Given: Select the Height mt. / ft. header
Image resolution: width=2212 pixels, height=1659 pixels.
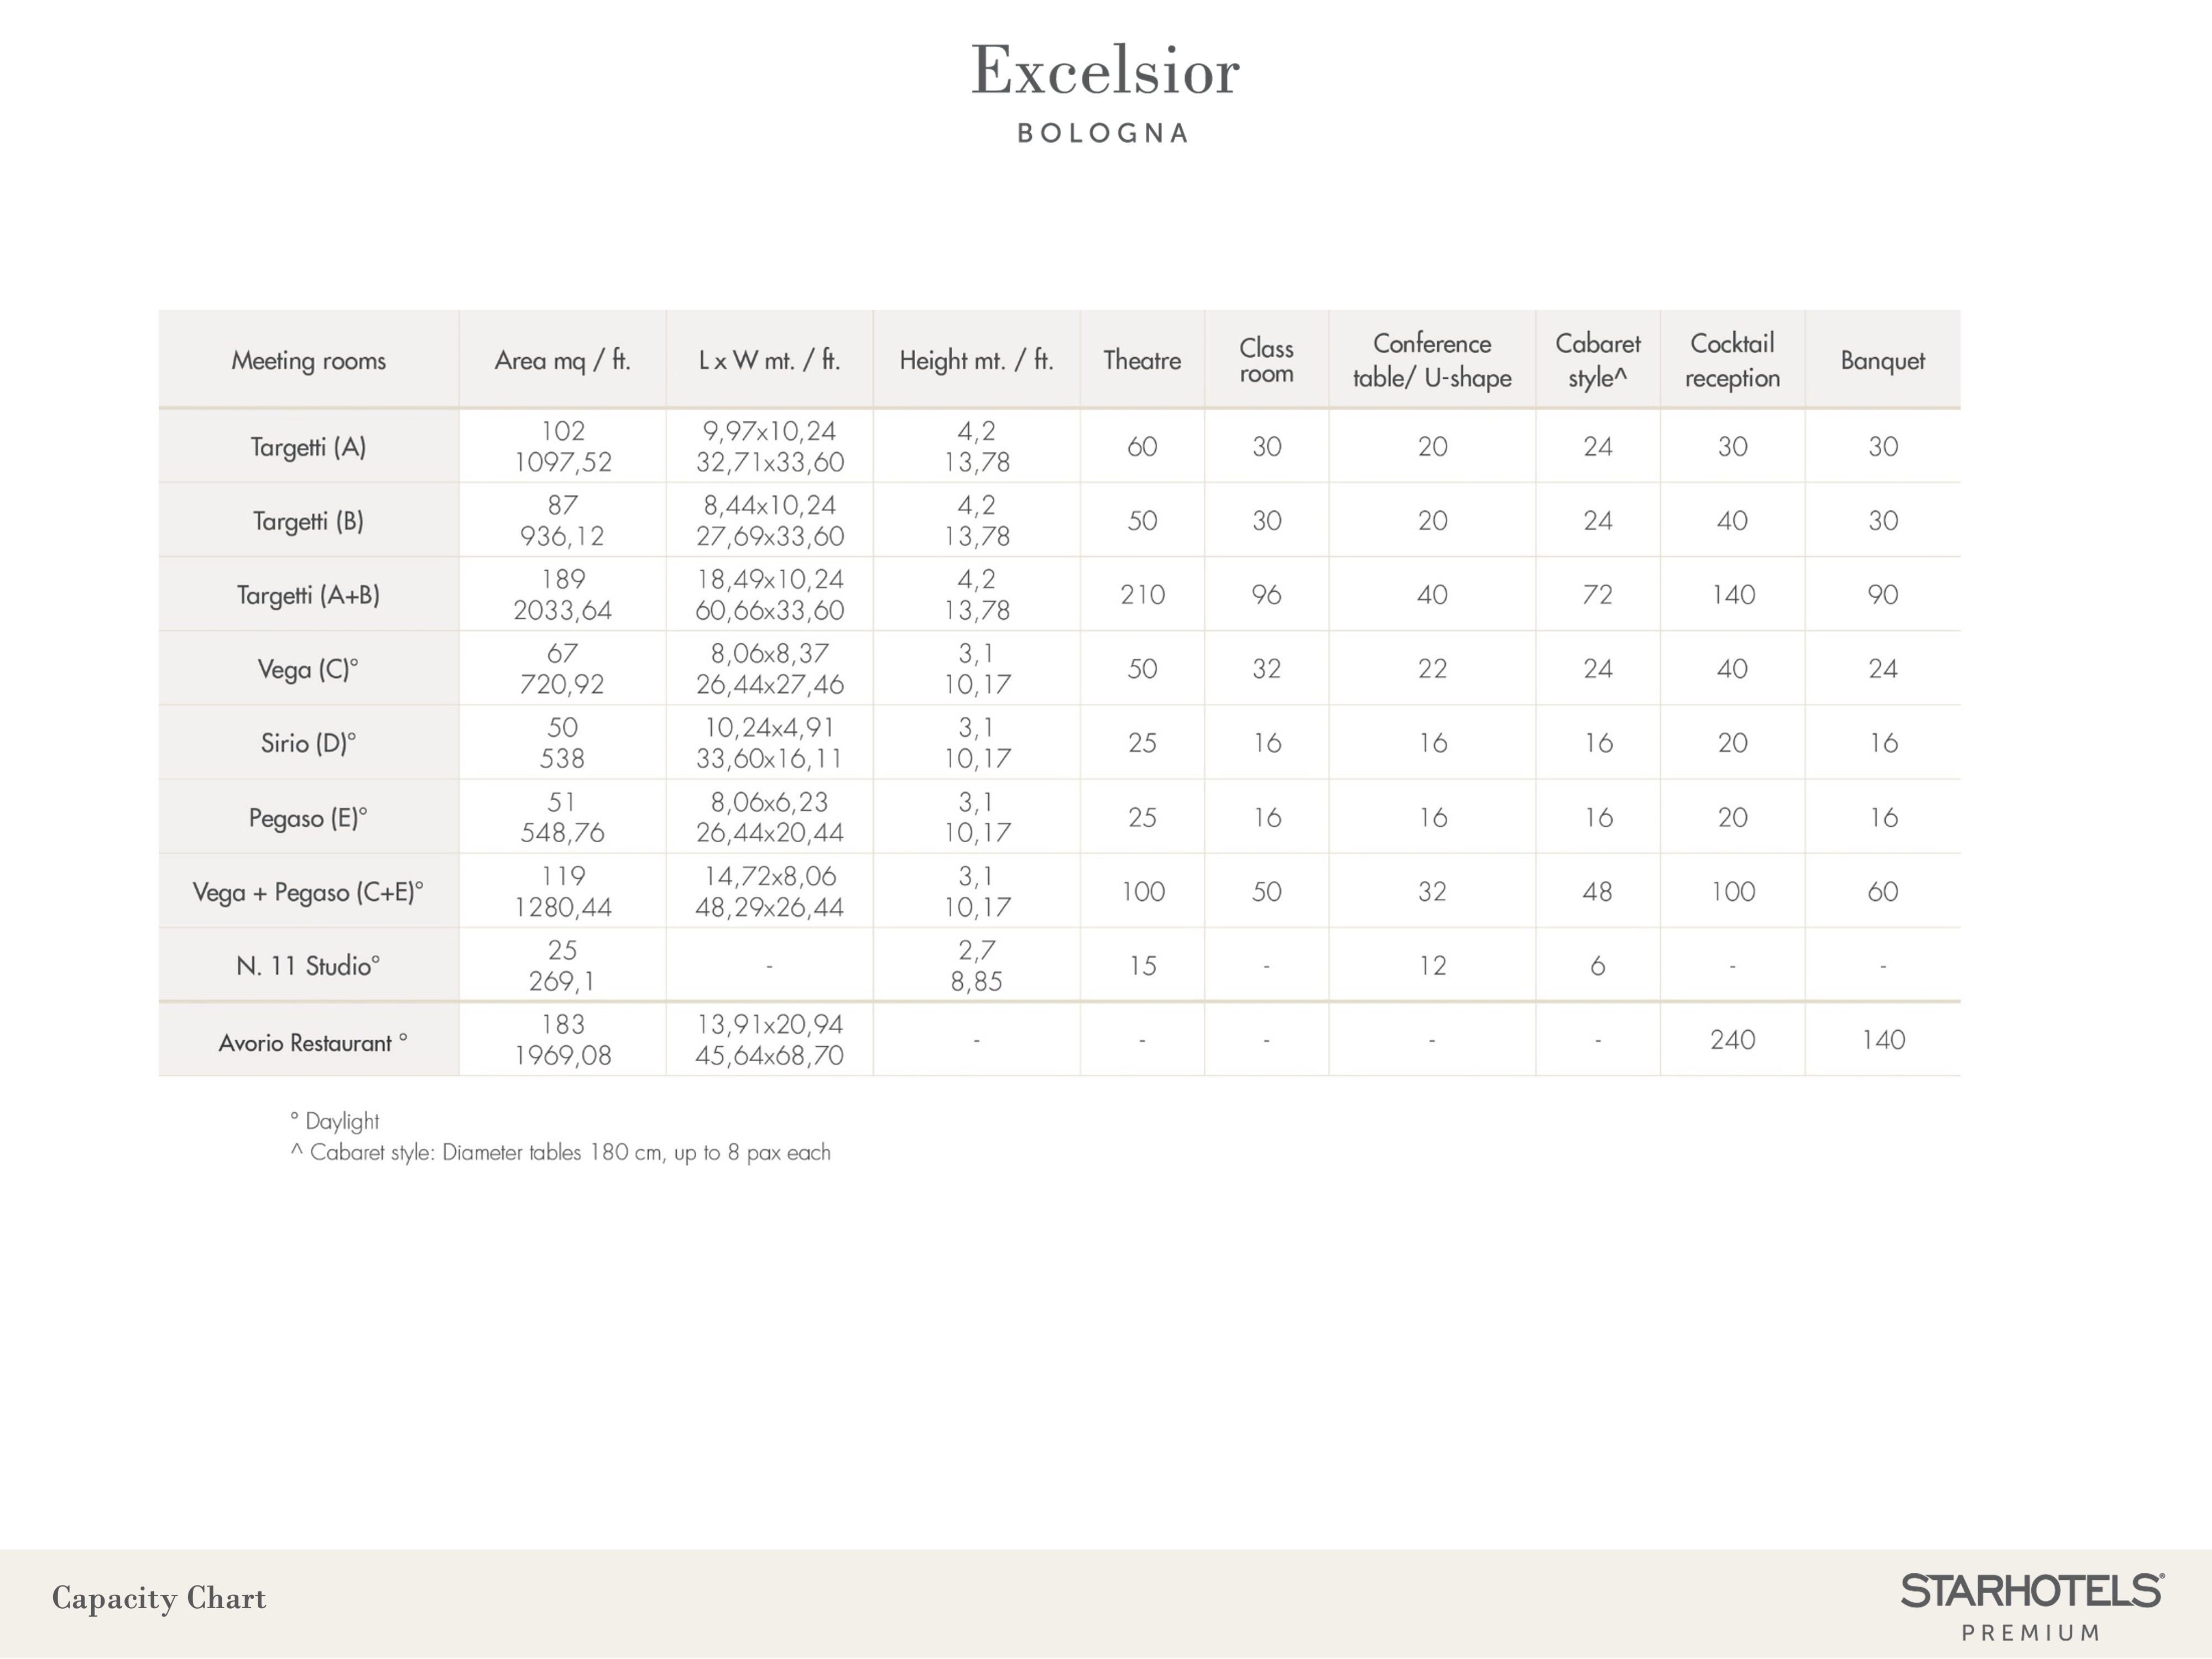Looking at the screenshot, I should pyautogui.click(x=976, y=360).
